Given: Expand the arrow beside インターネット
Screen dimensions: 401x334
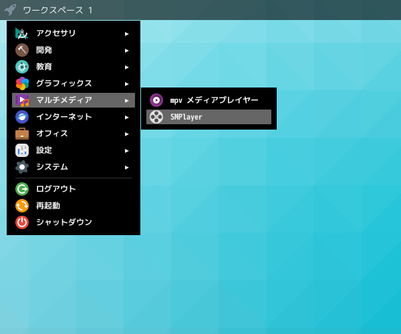Looking at the screenshot, I should pos(126,118).
